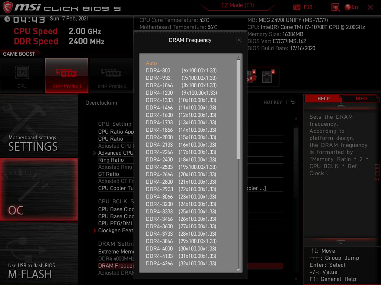This screenshot has height=285, width=381.
Task: Enable XMP Profile 2
Action: pos(112,76)
